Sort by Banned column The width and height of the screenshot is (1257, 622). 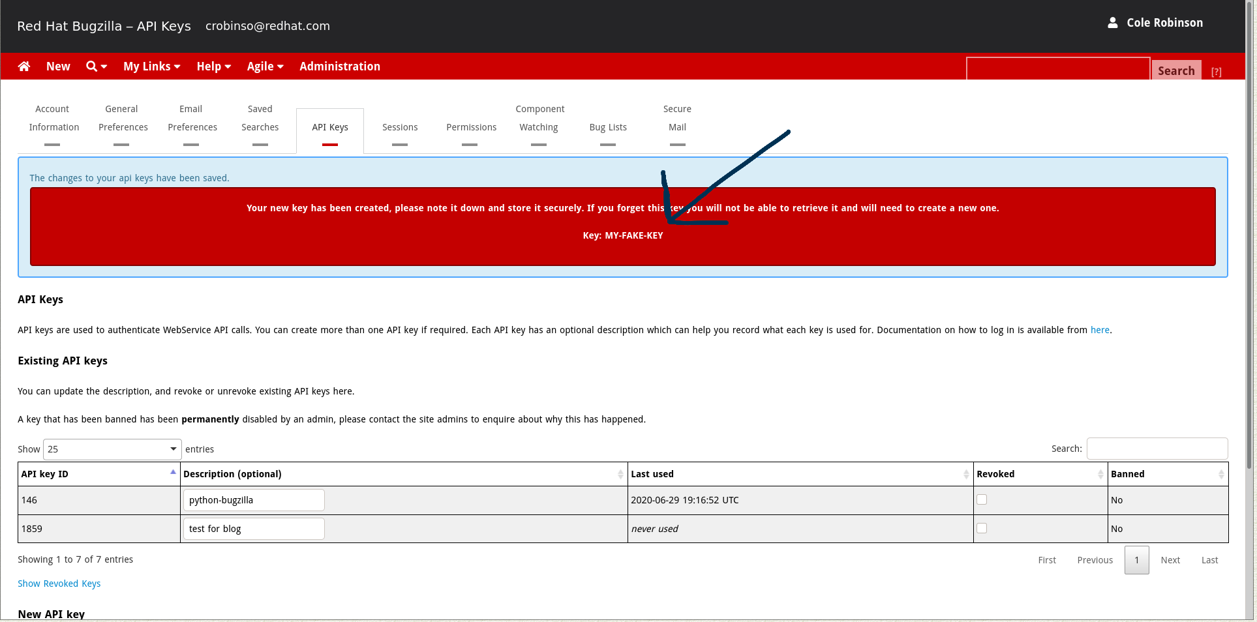coord(1168,474)
